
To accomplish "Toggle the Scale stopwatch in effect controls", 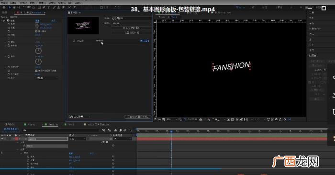I will [x=9, y=35].
